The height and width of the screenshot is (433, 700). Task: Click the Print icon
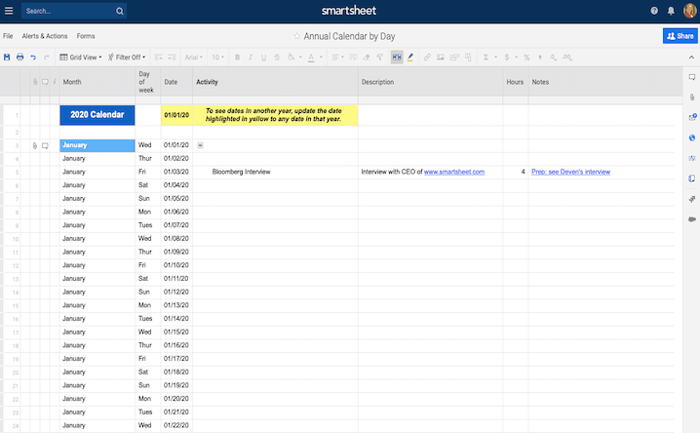[19, 58]
